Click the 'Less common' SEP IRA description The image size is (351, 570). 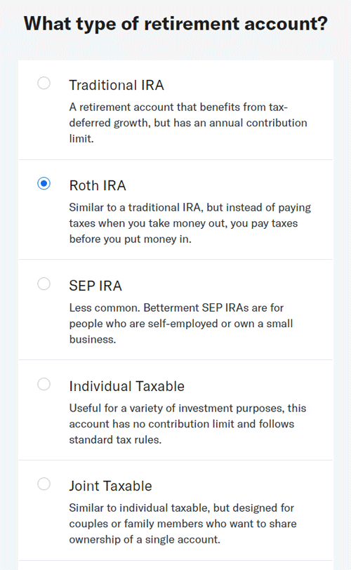point(181,324)
